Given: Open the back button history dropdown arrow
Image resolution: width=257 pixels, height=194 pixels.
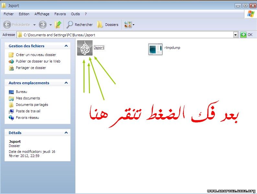Looking at the screenshot, I should [34, 25].
